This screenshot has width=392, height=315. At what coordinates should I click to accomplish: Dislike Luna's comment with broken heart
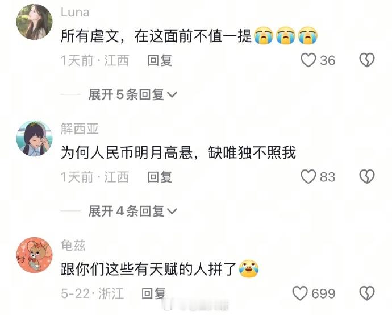click(367, 60)
